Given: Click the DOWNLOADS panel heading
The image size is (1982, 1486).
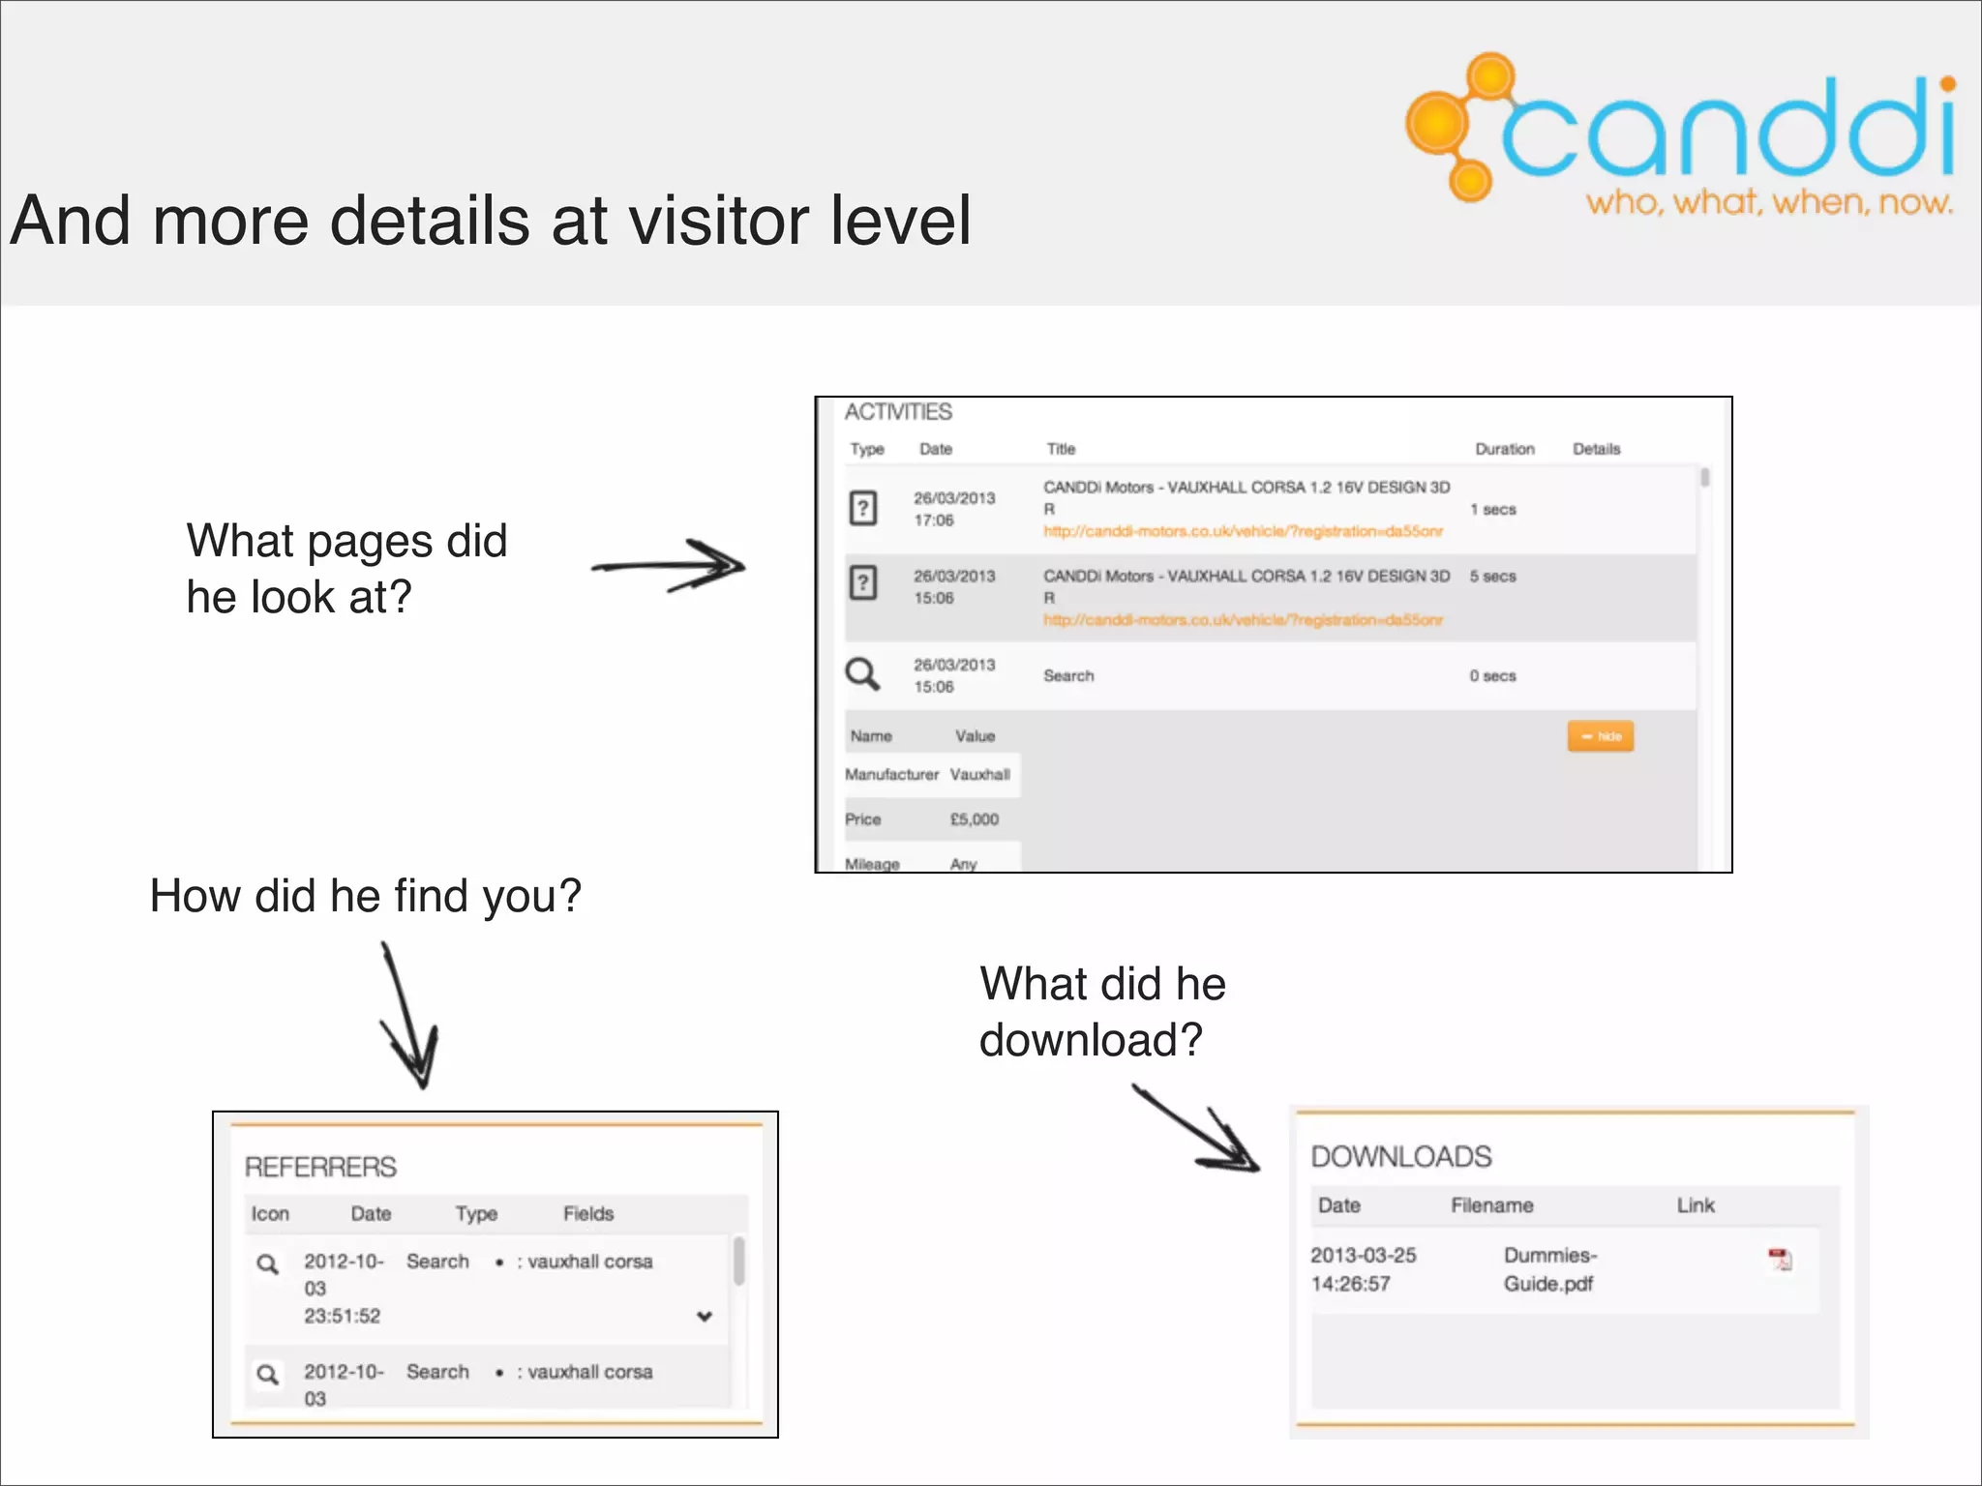Looking at the screenshot, I should [1400, 1156].
